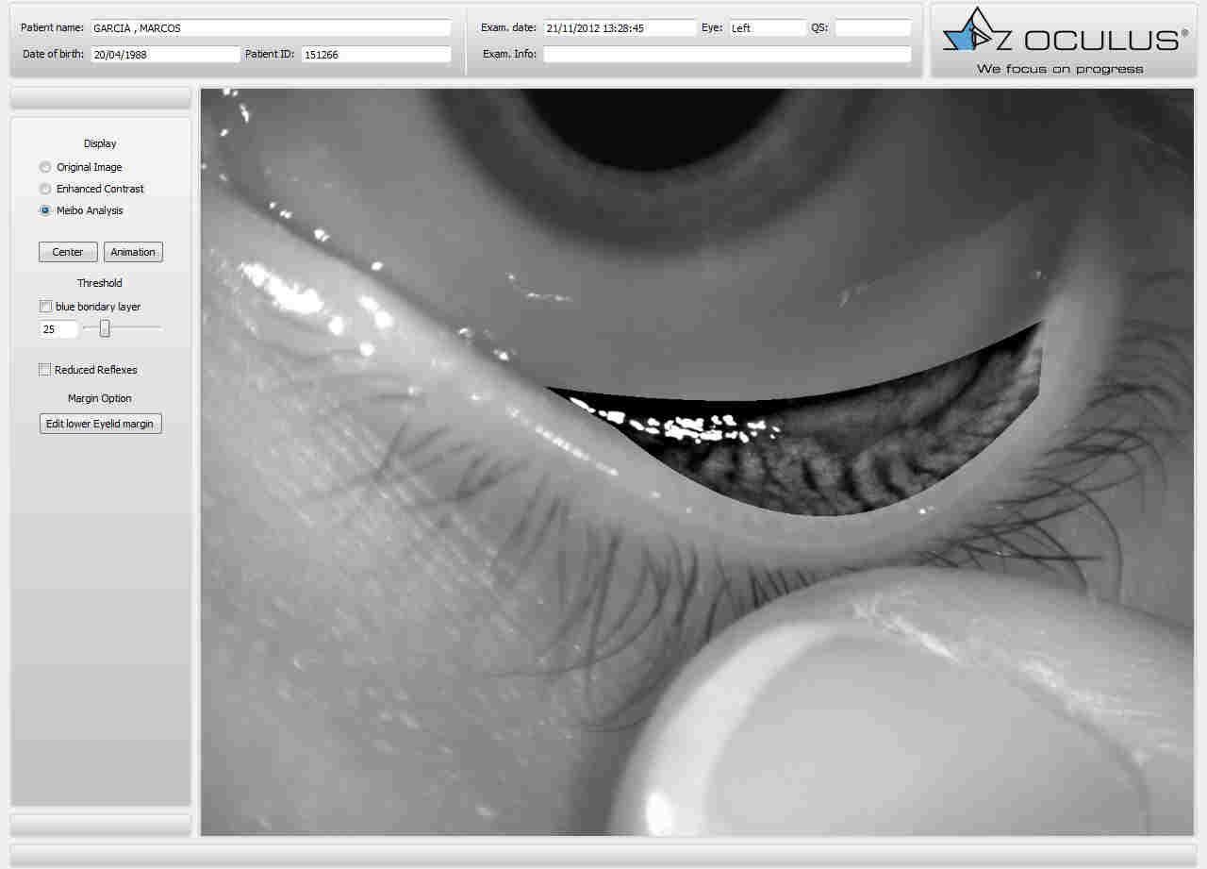The height and width of the screenshot is (869, 1207).
Task: Click the Animation button
Action: 133,252
